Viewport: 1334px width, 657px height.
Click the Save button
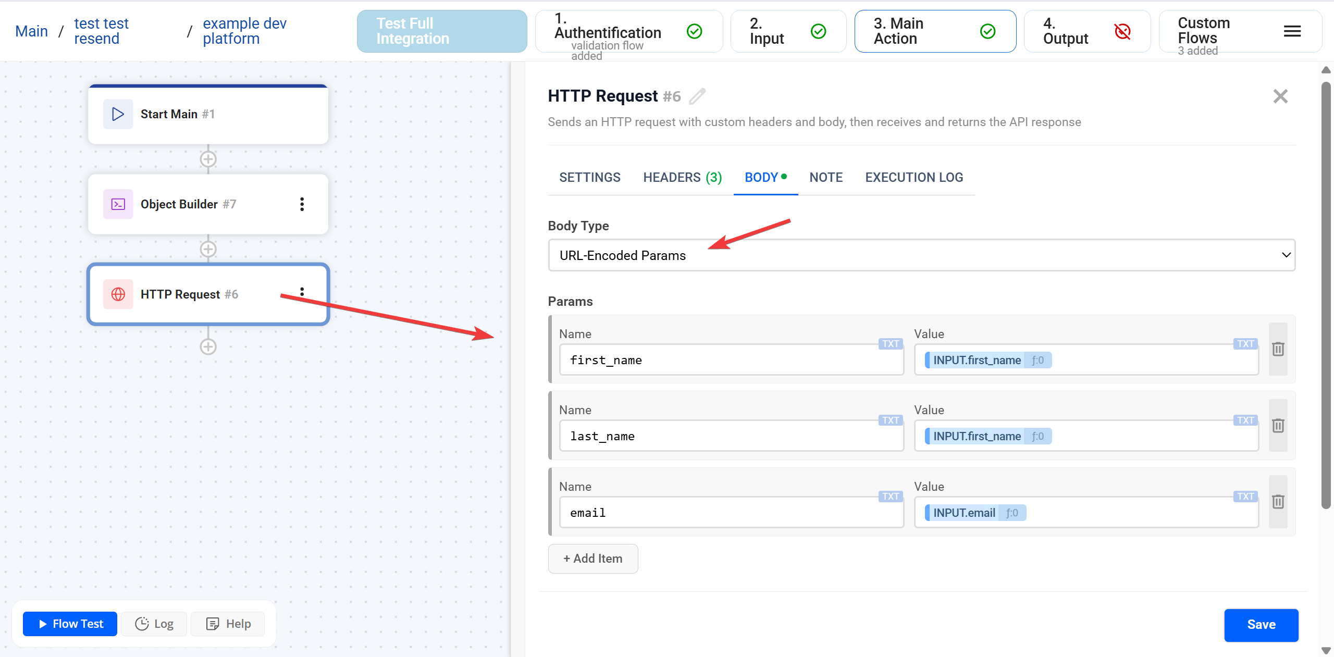(1261, 625)
